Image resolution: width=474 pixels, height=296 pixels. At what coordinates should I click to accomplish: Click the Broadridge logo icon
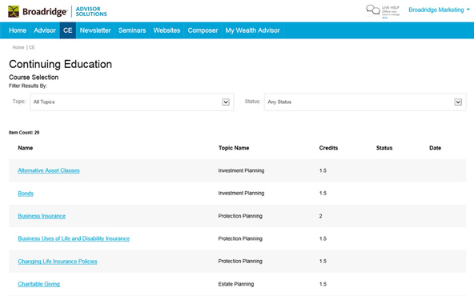[14, 11]
